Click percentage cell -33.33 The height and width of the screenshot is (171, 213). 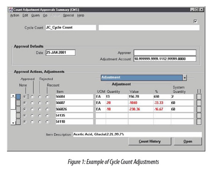click(162, 103)
